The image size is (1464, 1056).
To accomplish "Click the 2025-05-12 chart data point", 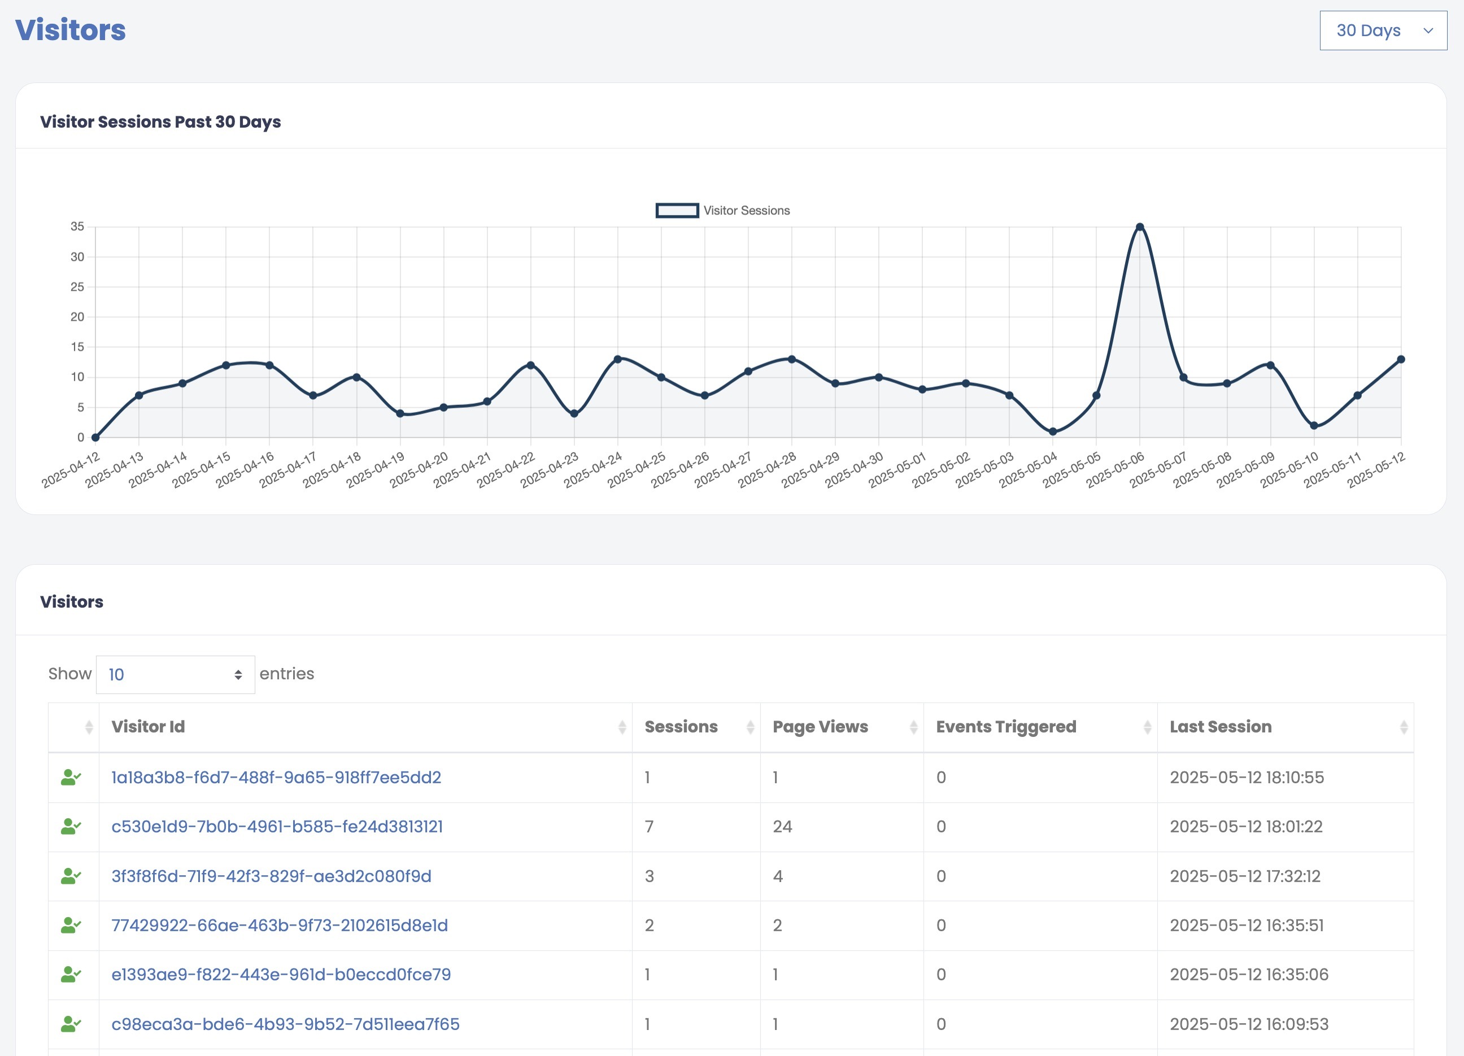I will point(1401,360).
